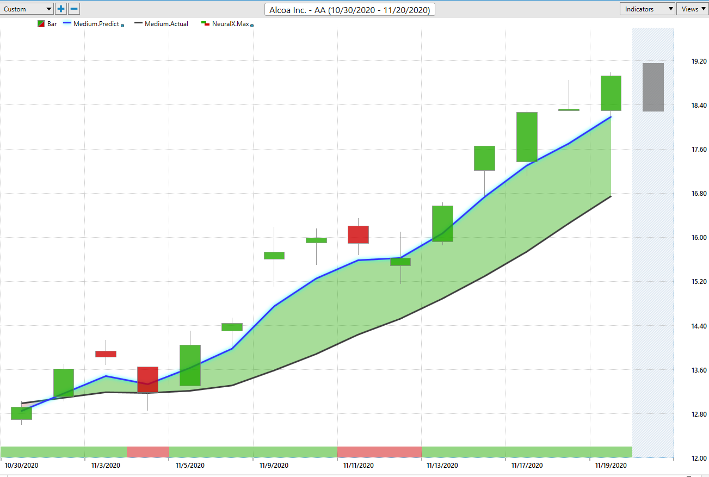Click the red strip segment above 11/11/2020

(x=379, y=451)
